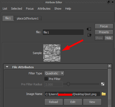Open the Selected menu
The width and height of the screenshot is (115, 107).
coord(17,9)
